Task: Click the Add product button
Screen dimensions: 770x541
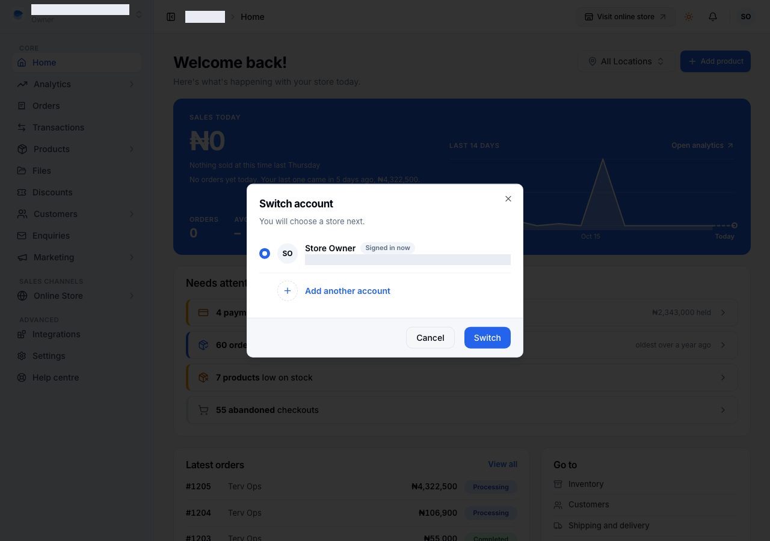Action: (x=715, y=61)
